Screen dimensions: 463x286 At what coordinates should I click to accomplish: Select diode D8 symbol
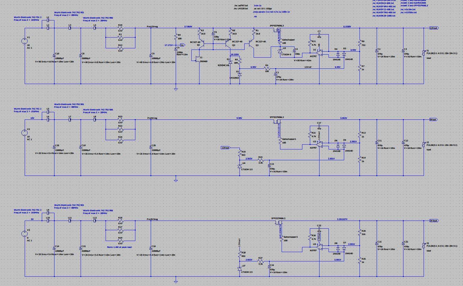338,248
